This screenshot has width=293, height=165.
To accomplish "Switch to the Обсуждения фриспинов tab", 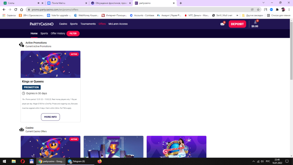I will (111, 3).
